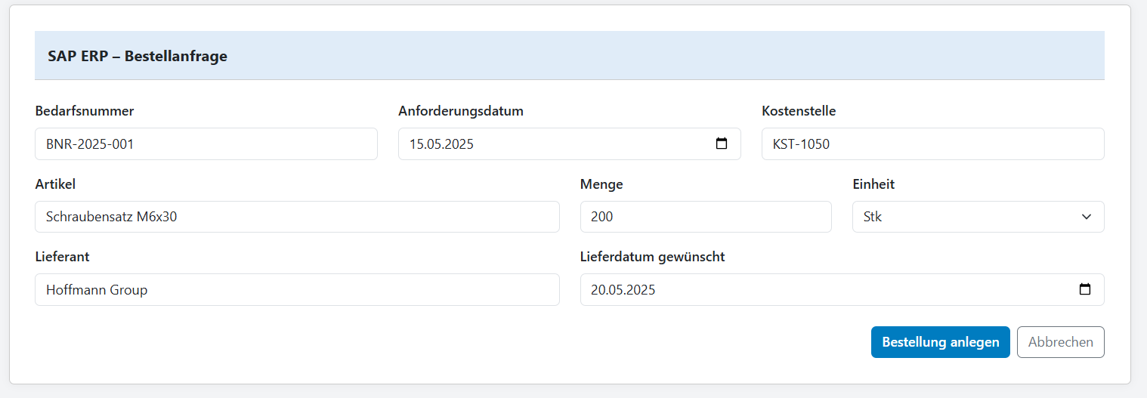This screenshot has width=1147, height=398.
Task: Open the Anforderungsdatum calendar picker icon
Action: [722, 143]
